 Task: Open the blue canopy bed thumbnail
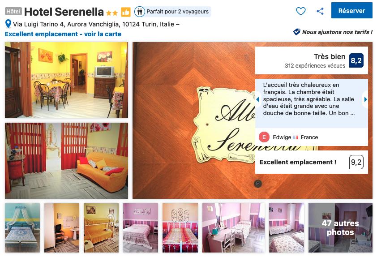point(22,227)
